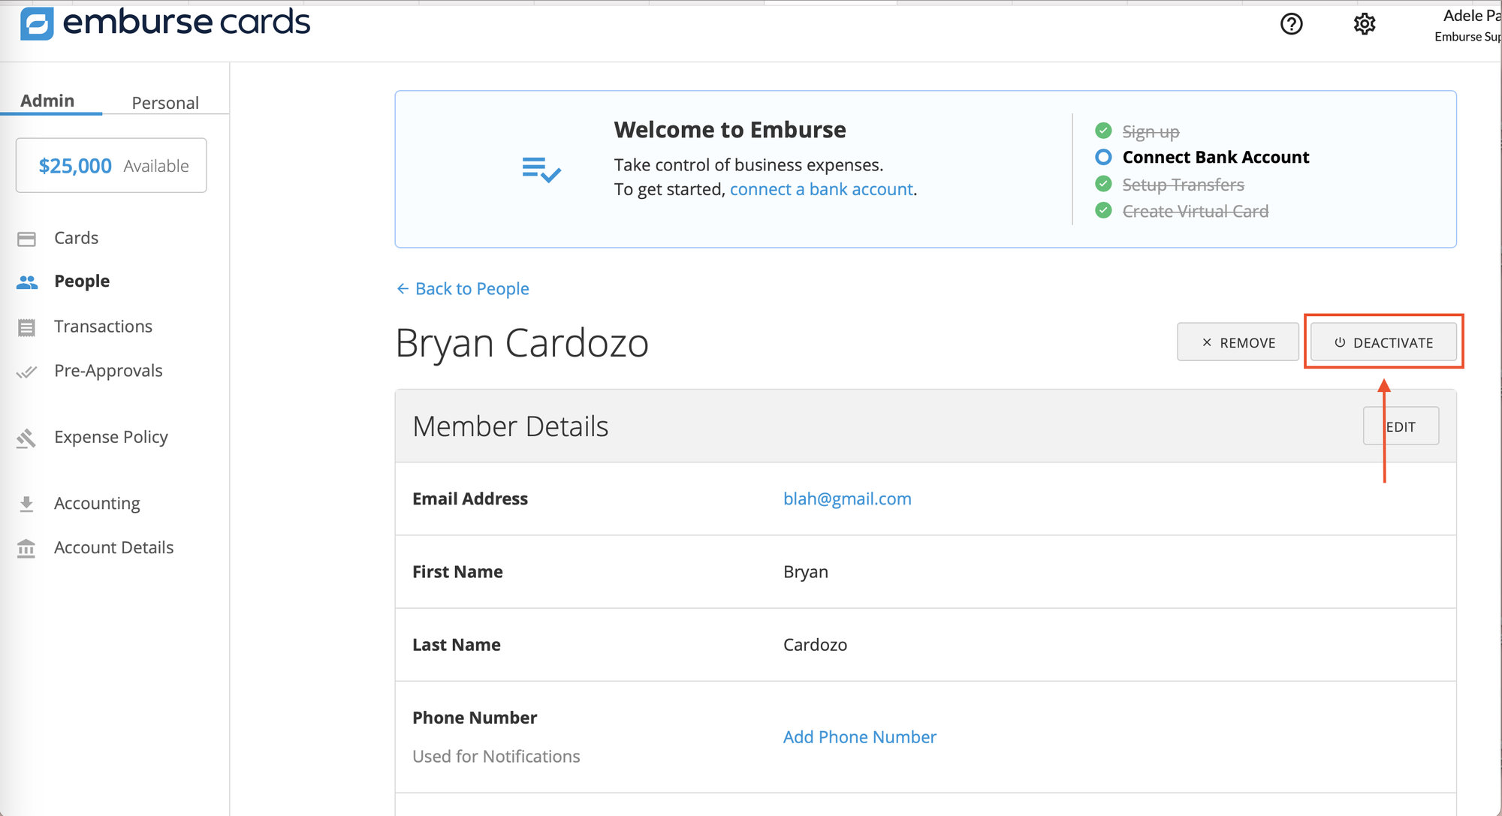Switch to the Personal tab
The height and width of the screenshot is (816, 1502).
pos(165,102)
